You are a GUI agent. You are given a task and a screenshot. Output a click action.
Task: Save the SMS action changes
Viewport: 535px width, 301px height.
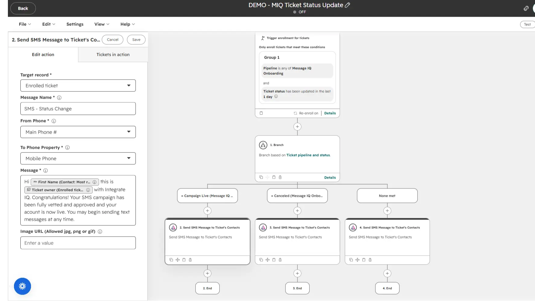coord(136,39)
